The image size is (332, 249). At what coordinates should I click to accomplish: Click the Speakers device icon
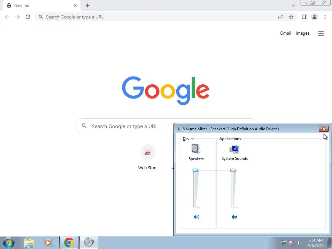tap(196, 148)
